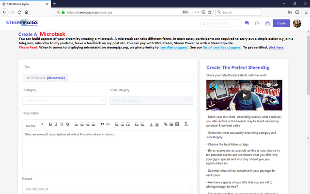Click the video share arrow icon
This screenshot has width=310, height=194.
[x=276, y=85]
